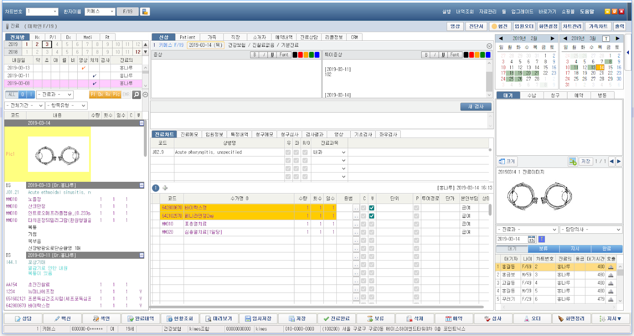
Task: Toggle the checked box in 바이락스정 row
Action: [372, 208]
